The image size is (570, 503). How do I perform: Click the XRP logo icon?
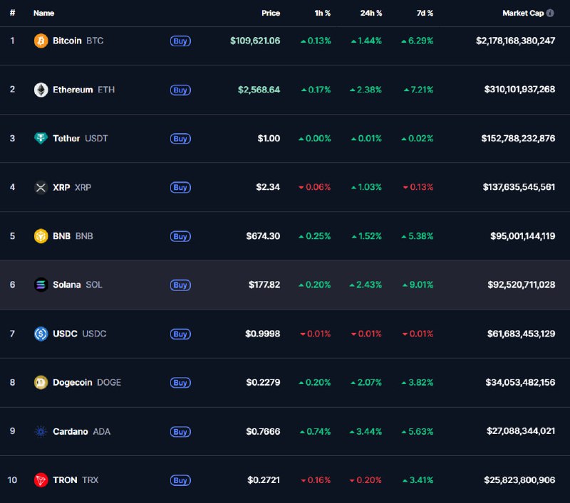41,187
